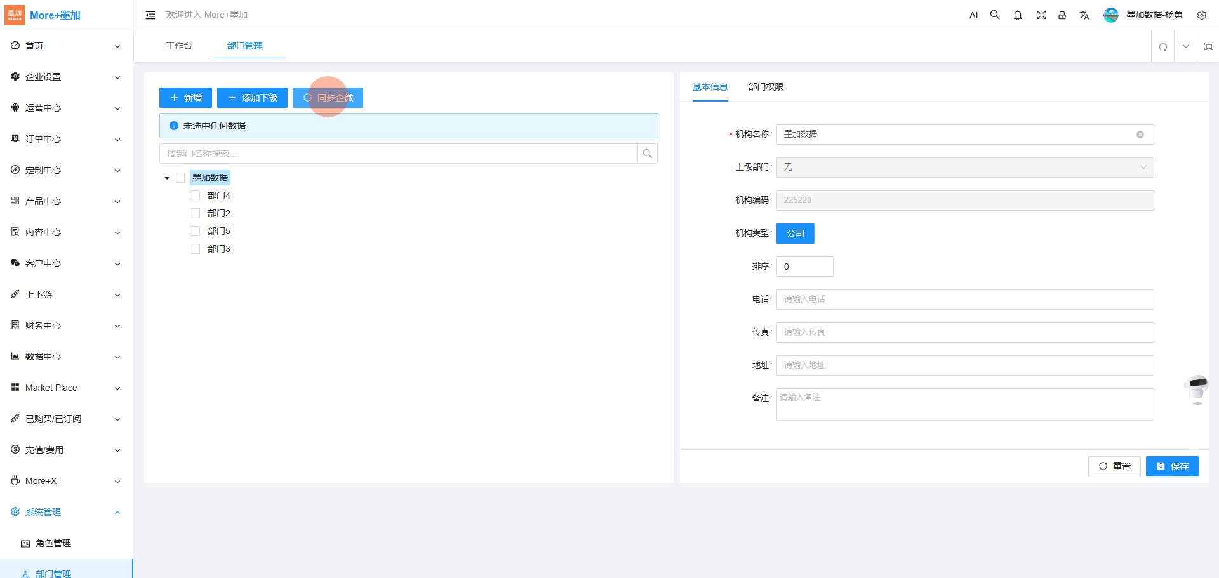Click the 添加下级 button

(x=252, y=98)
